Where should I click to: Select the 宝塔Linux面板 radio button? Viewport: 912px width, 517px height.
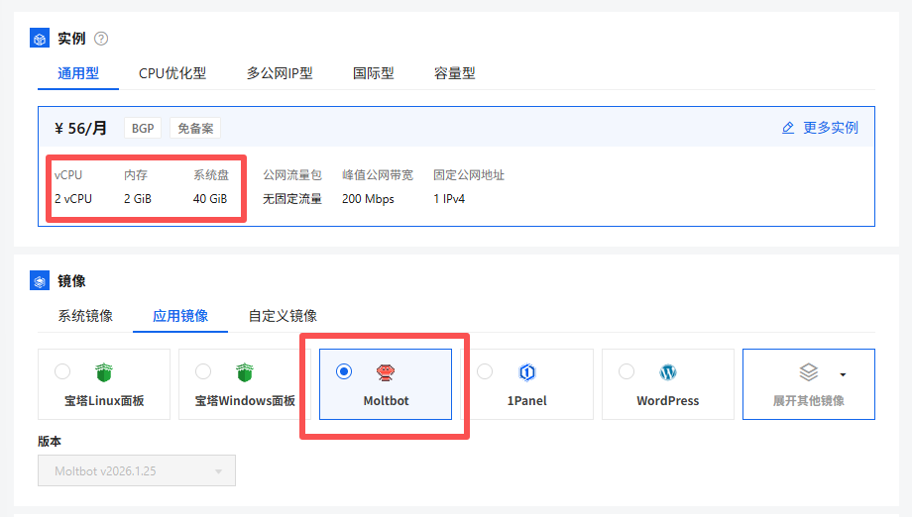point(62,371)
